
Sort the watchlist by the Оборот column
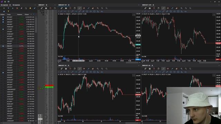(27, 14)
